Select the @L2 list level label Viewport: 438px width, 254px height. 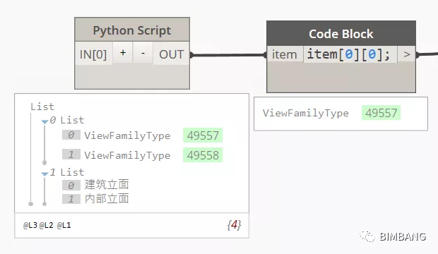(47, 225)
